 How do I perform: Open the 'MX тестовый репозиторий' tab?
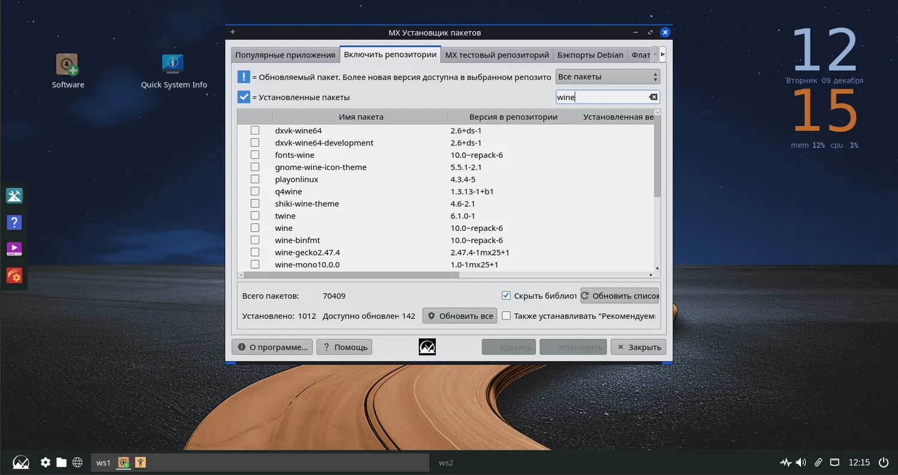click(497, 55)
